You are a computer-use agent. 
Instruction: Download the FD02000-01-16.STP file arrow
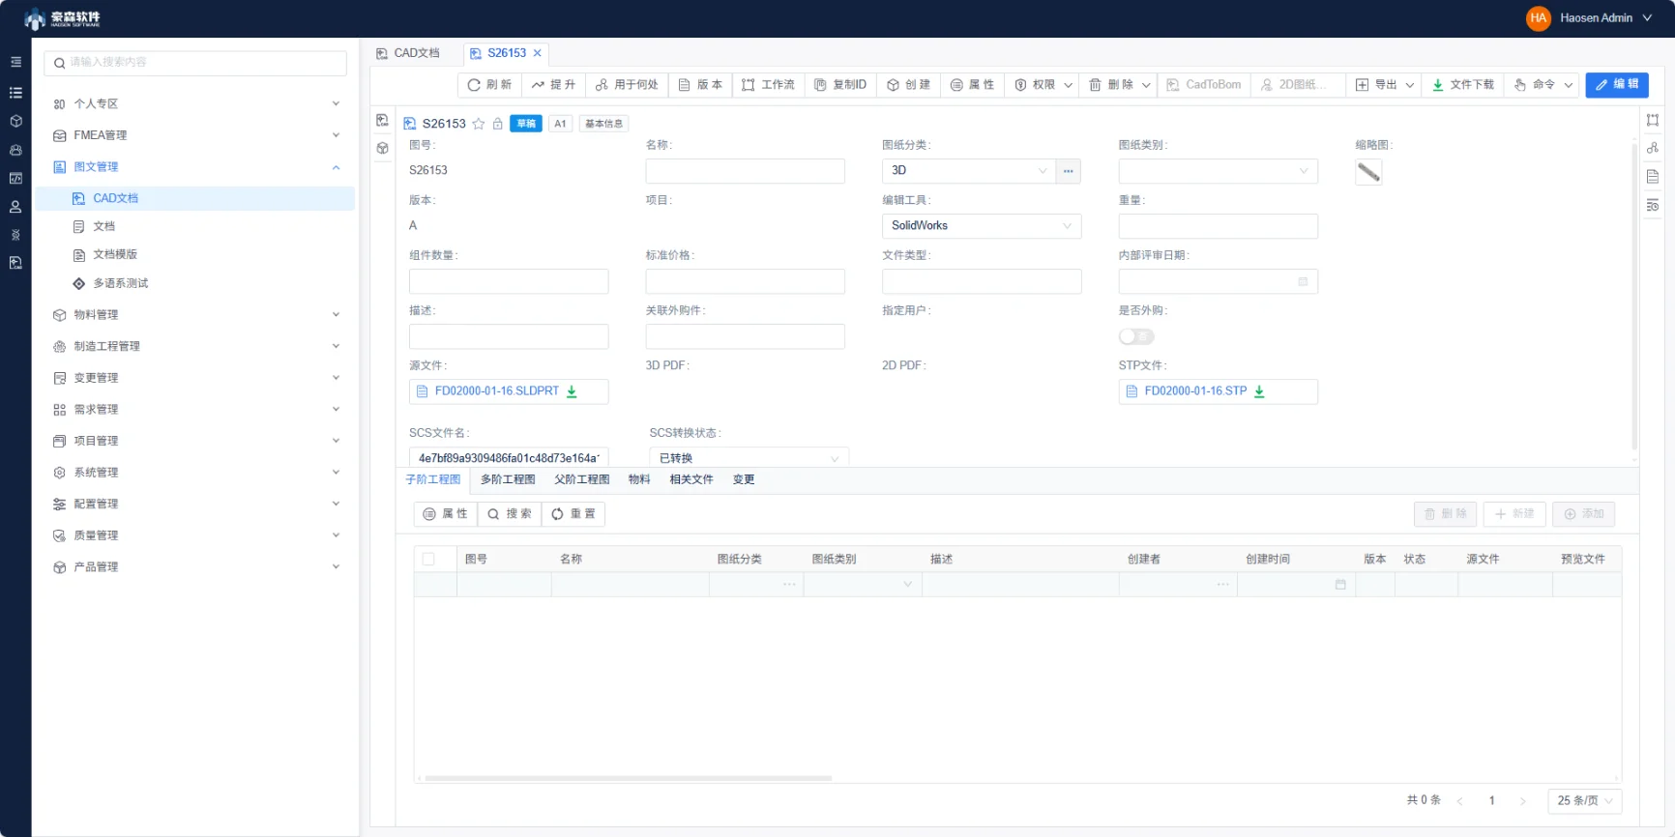coord(1259,391)
